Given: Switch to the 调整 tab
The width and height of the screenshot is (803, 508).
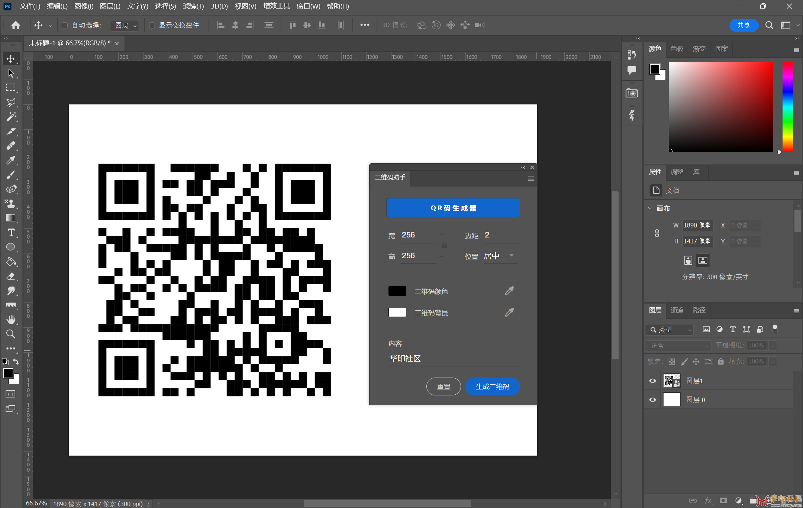Looking at the screenshot, I should 677,172.
